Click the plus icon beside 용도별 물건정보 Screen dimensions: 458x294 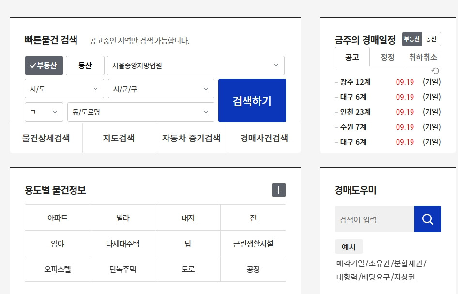[279, 190]
